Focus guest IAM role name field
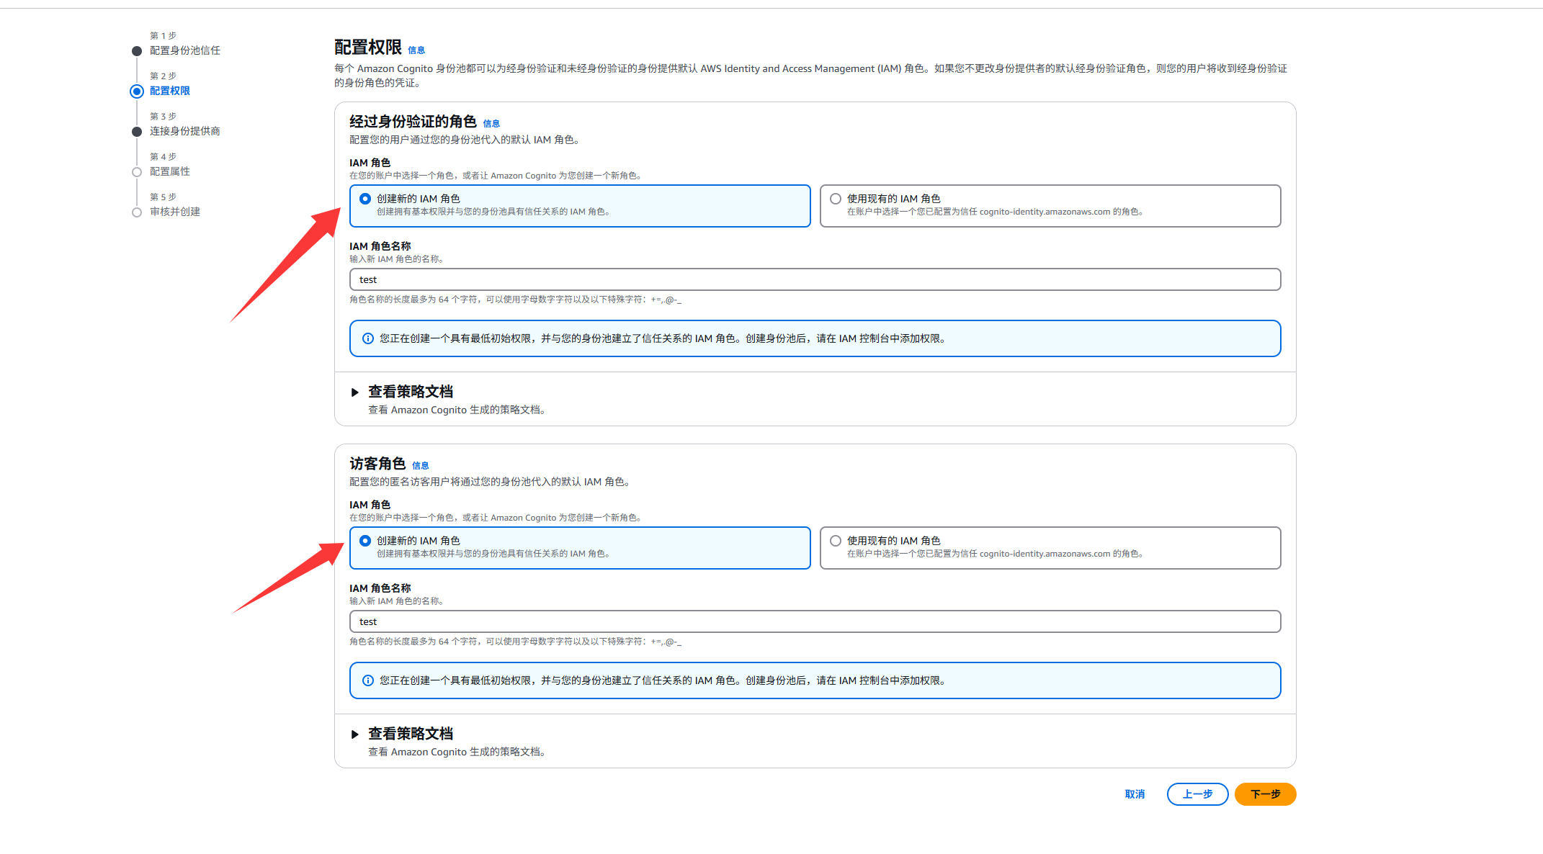This screenshot has height=854, width=1543. 815,621
